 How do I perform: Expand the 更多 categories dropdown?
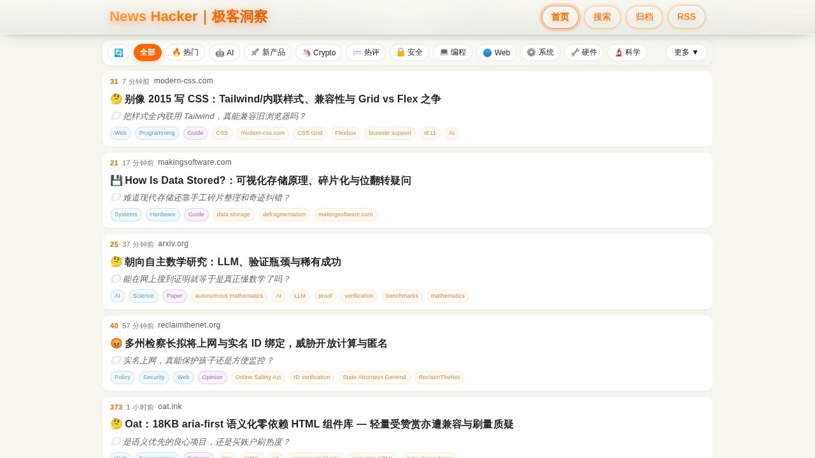(x=686, y=53)
